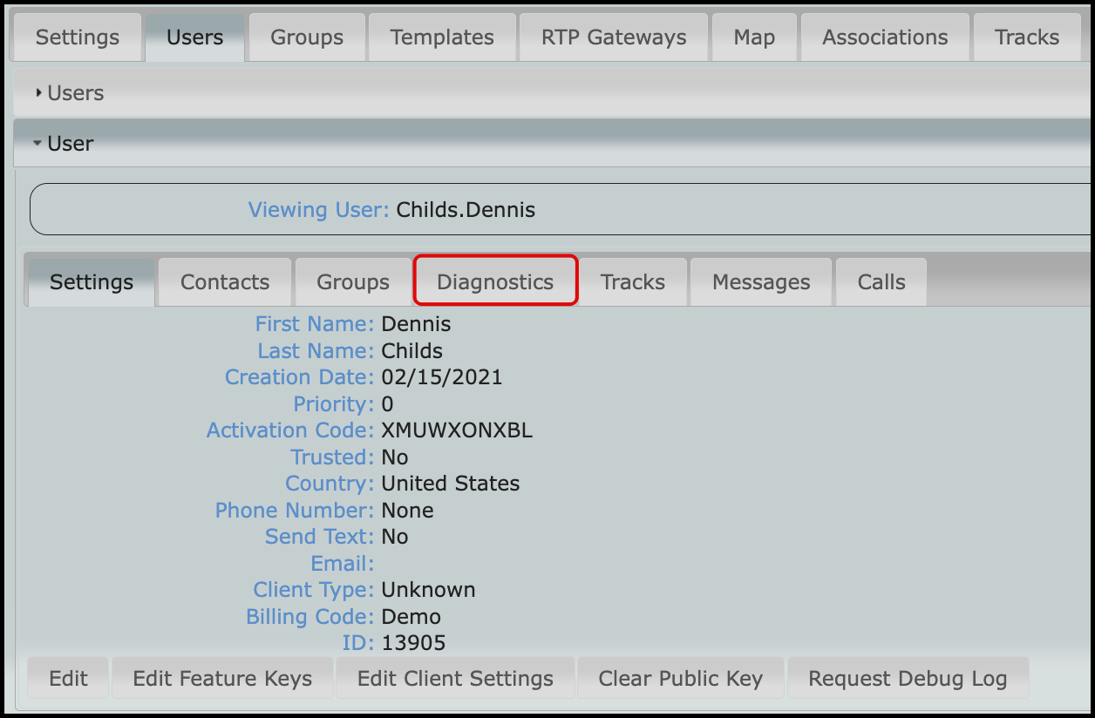Click Clear Public Key
This screenshot has height=718, width=1095.
[x=680, y=677]
